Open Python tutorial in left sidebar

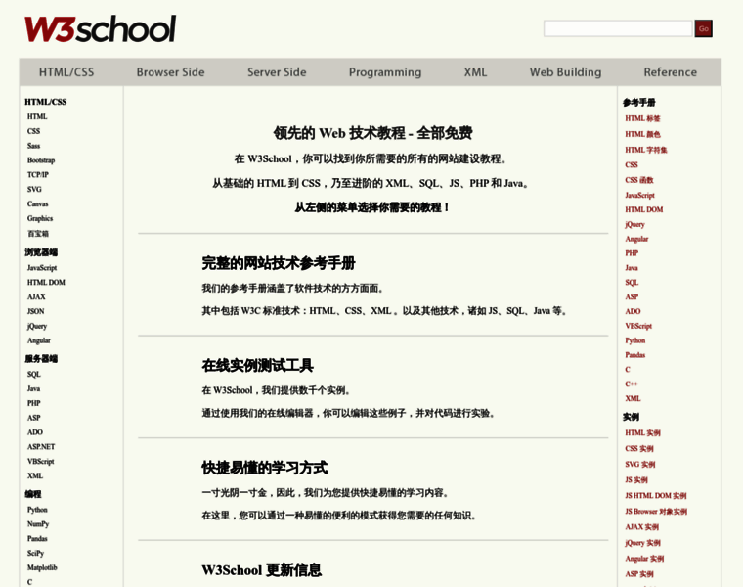pyautogui.click(x=37, y=510)
